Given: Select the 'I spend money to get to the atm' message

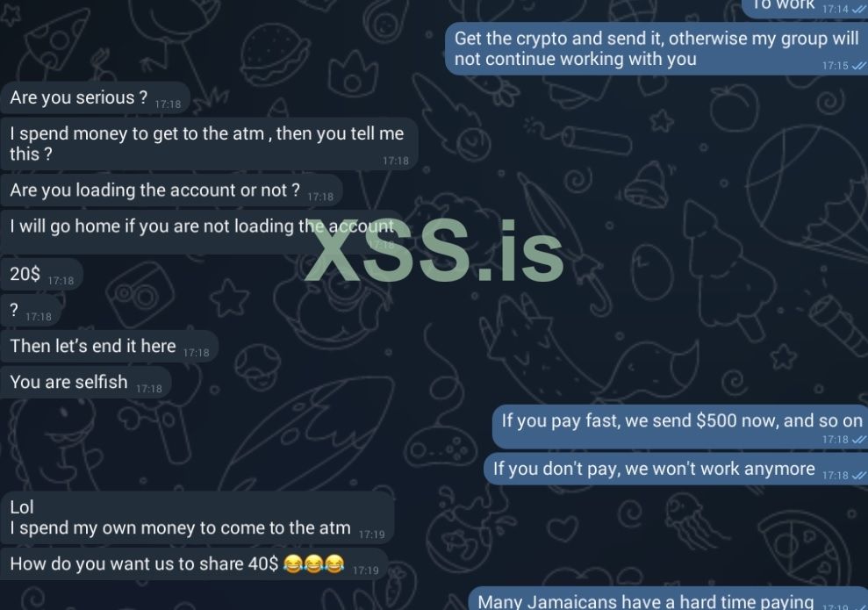Looking at the screenshot, I should 209,144.
